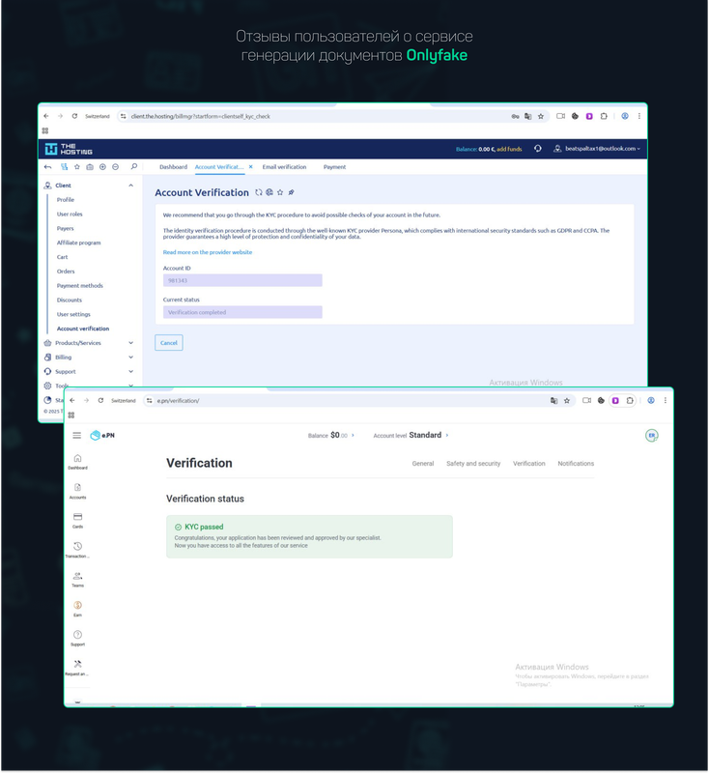Open the Earn coin icon
The width and height of the screenshot is (709, 773).
pyautogui.click(x=77, y=606)
